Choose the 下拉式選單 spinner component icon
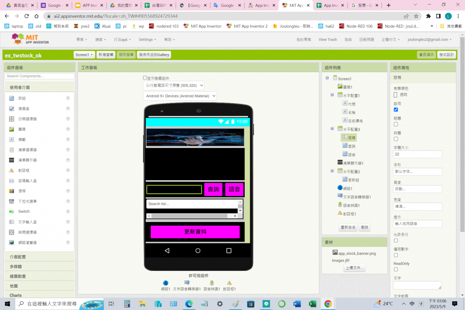This screenshot has height=310, width=465. point(11,201)
